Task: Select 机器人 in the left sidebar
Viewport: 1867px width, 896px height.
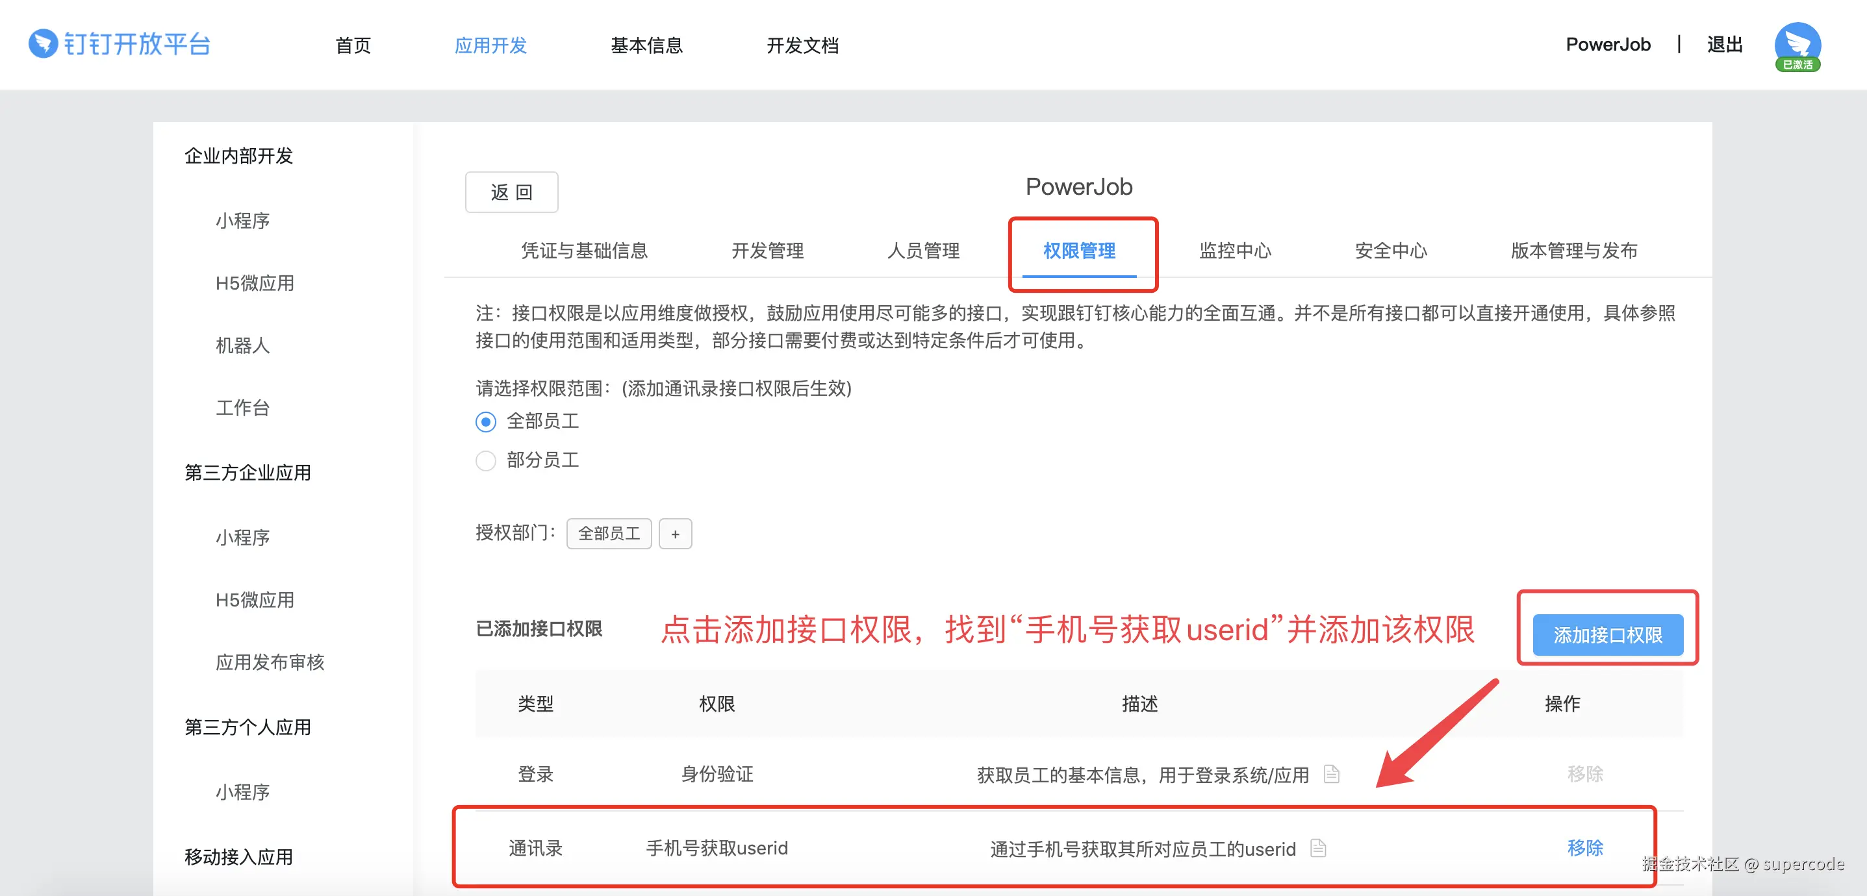Action: click(242, 345)
